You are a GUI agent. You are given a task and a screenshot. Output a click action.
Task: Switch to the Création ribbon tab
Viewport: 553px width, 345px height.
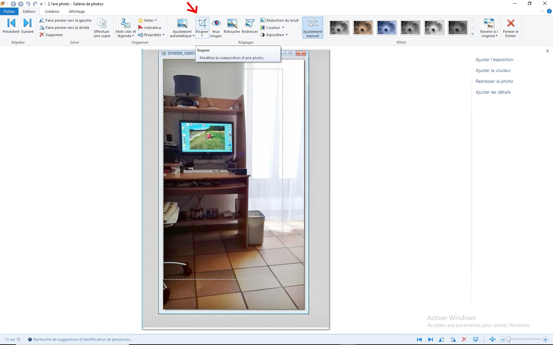[x=52, y=11]
